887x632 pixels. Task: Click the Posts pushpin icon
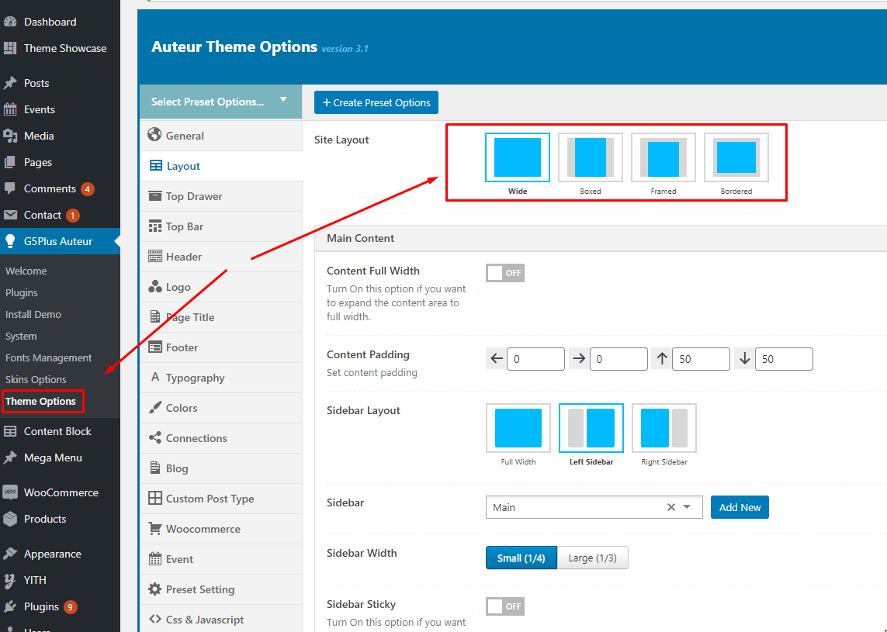[9, 83]
